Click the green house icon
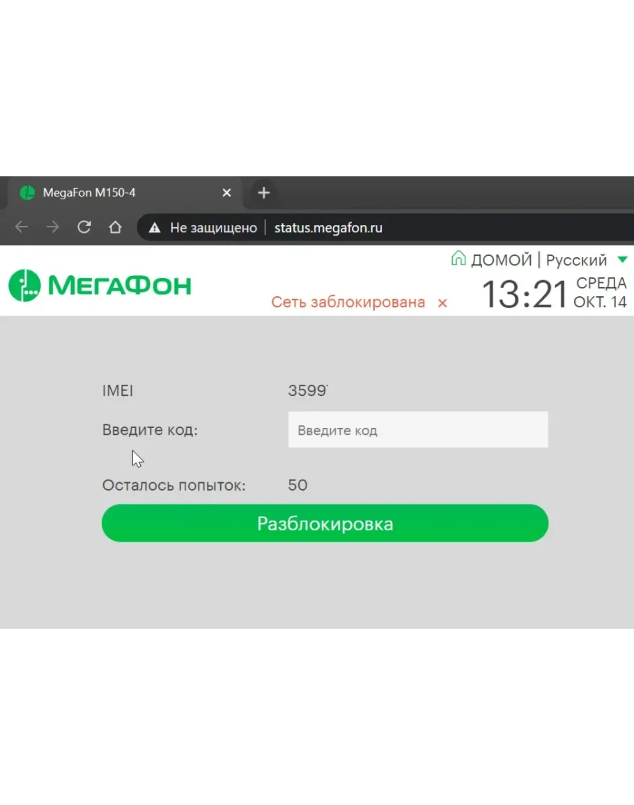Image resolution: width=634 pixels, height=805 pixels. (x=458, y=259)
